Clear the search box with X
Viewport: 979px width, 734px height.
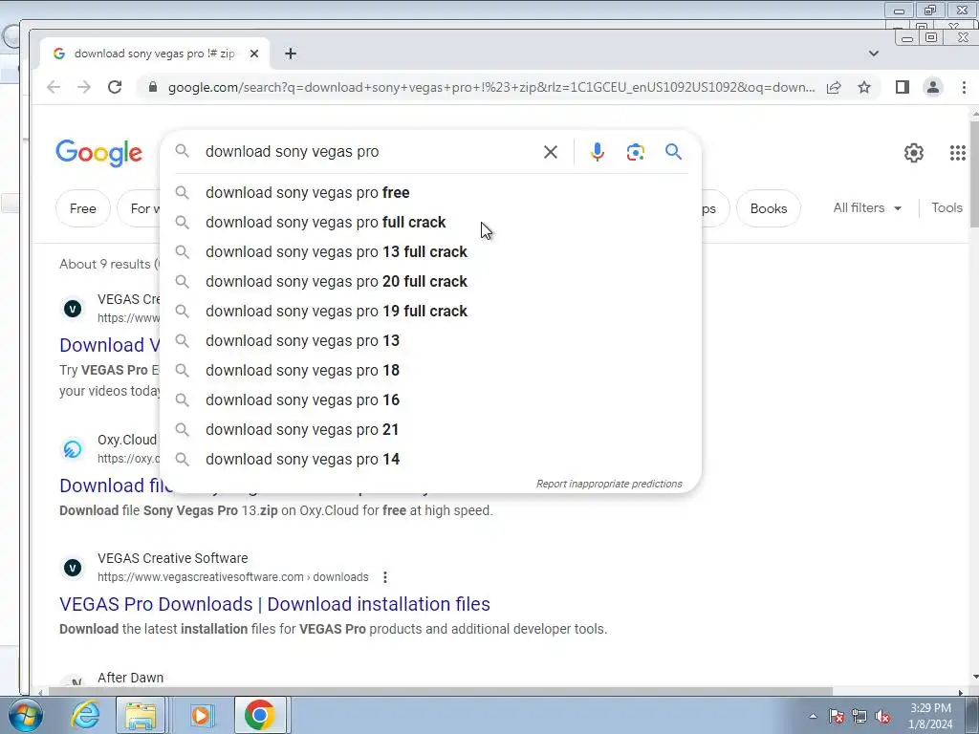tap(550, 152)
